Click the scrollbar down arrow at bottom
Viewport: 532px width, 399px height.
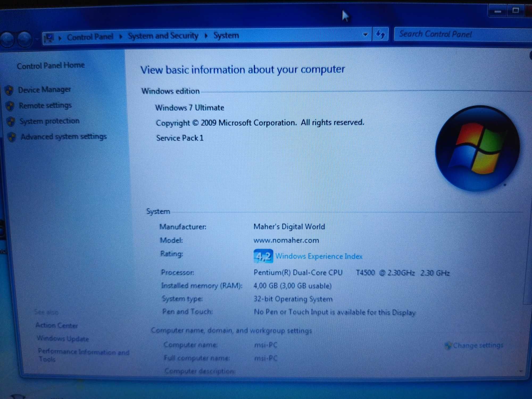coord(521,371)
